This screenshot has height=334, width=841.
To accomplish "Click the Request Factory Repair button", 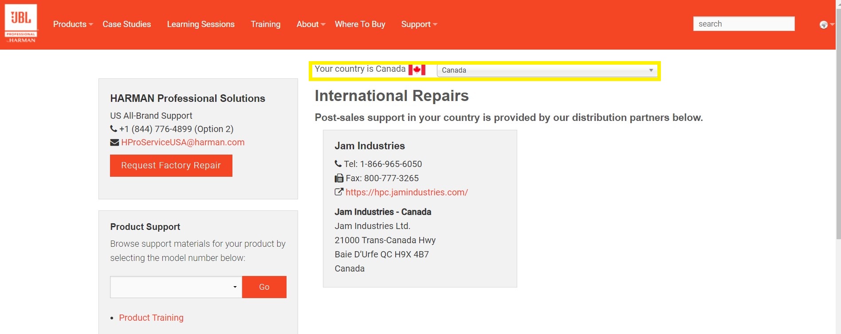I will (171, 166).
